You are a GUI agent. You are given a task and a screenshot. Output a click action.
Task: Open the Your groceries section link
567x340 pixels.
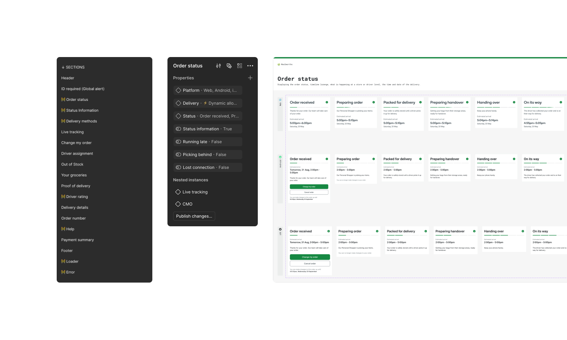(x=74, y=175)
